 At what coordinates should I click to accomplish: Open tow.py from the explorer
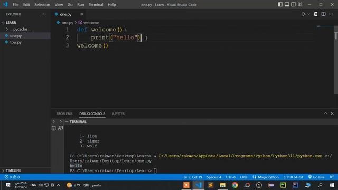(16, 42)
